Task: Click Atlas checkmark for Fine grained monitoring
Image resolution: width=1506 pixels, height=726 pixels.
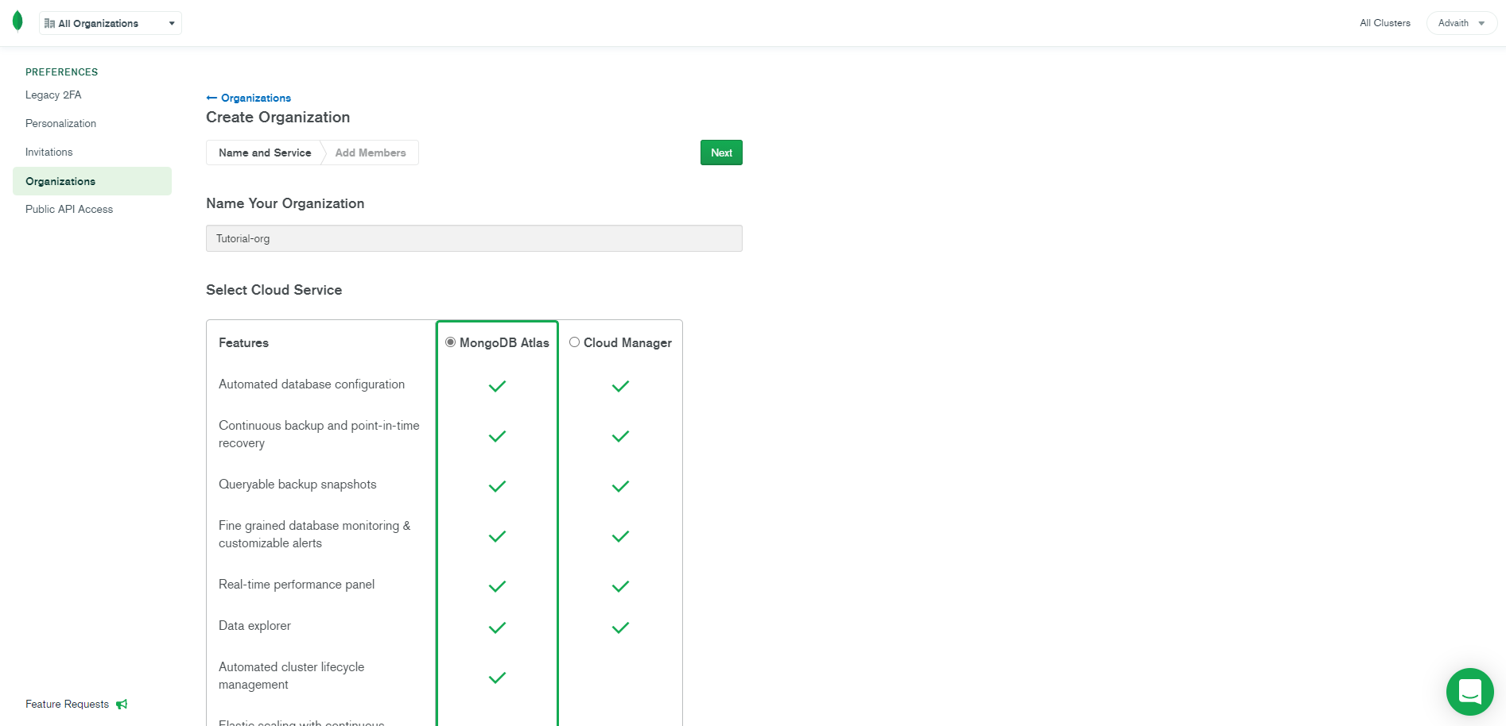Action: (497, 536)
